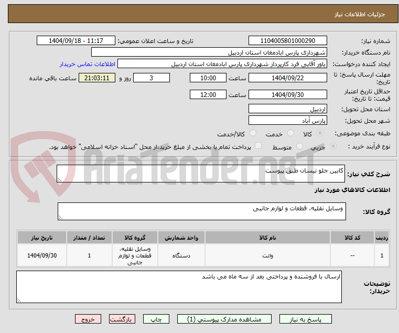This screenshot has width=399, height=333.
Task: Toggle the اسناد خزانه اسلامی payment checkbox
Action: click(258, 146)
